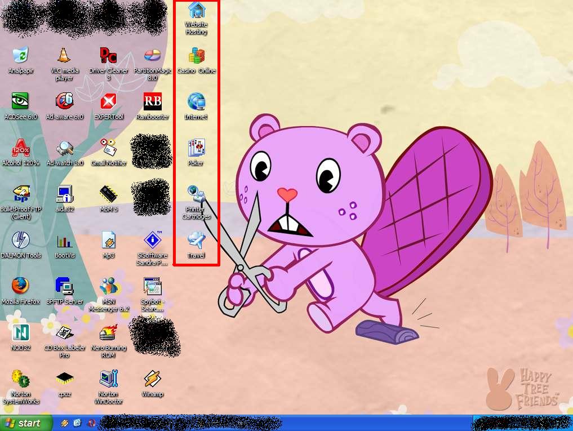
Task: Click the Internet globe shortcut
Action: coord(197,101)
